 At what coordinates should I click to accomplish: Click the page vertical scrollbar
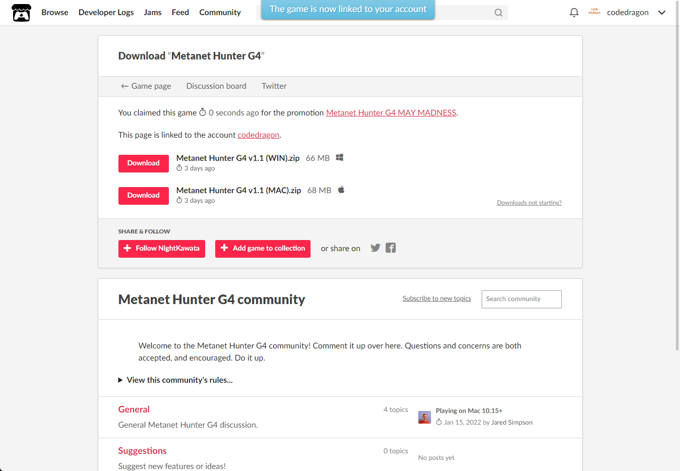point(677,176)
